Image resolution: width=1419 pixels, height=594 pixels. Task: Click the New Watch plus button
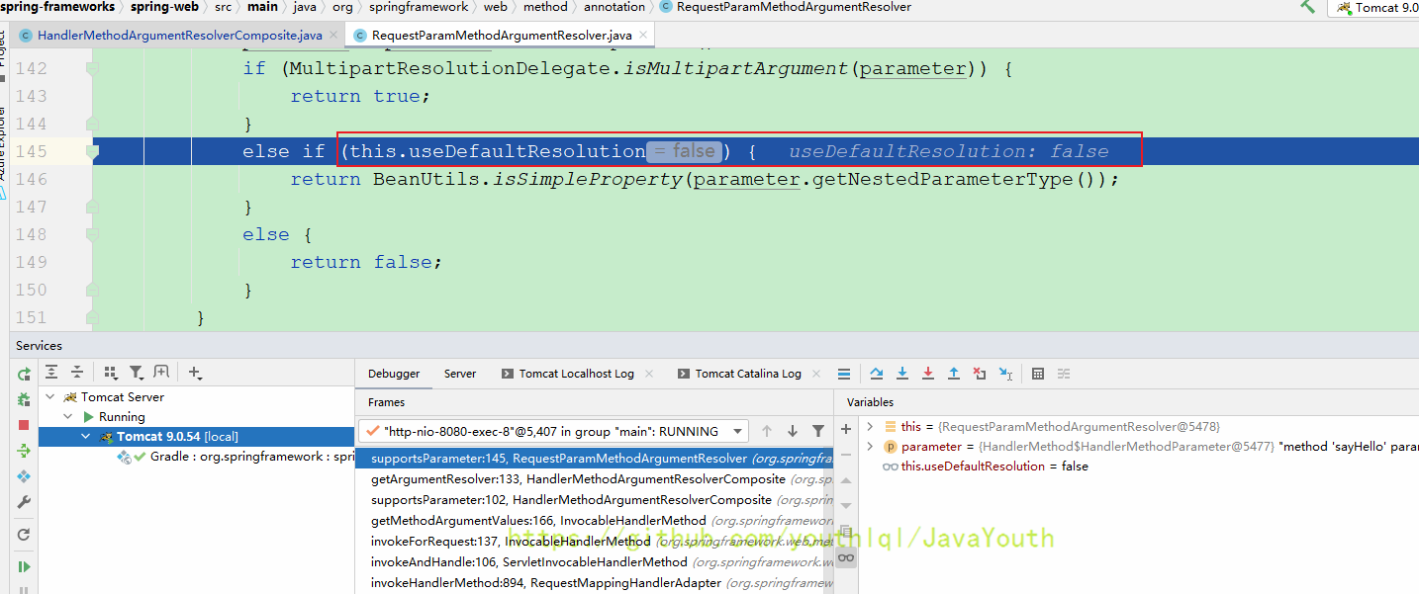tap(846, 429)
